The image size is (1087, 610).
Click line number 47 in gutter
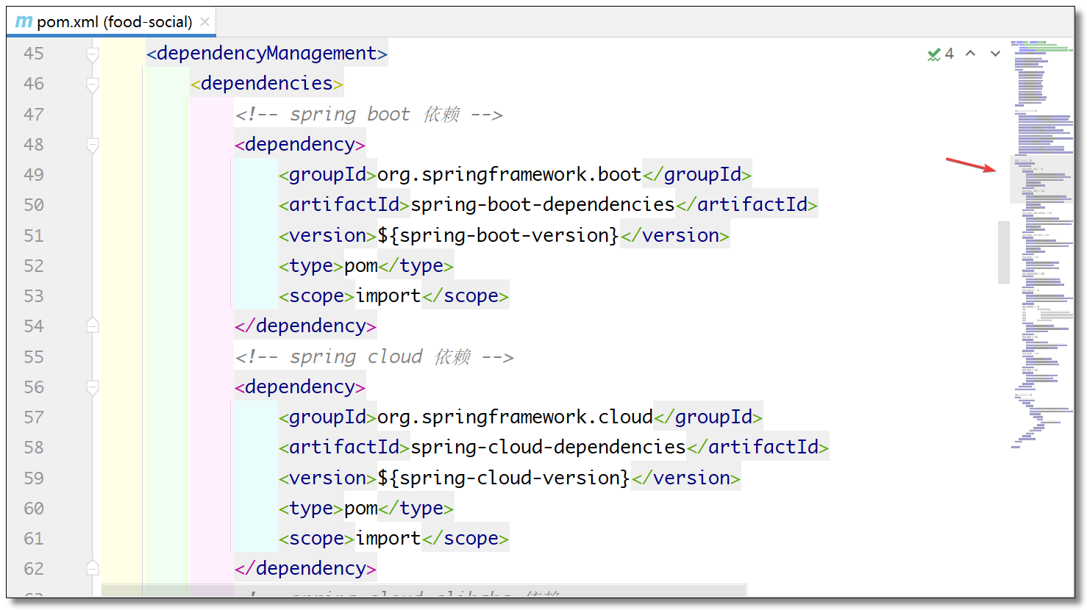click(34, 115)
